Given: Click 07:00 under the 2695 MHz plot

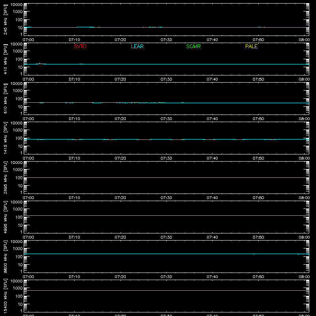Looking at the screenshot, I should pos(28,198).
